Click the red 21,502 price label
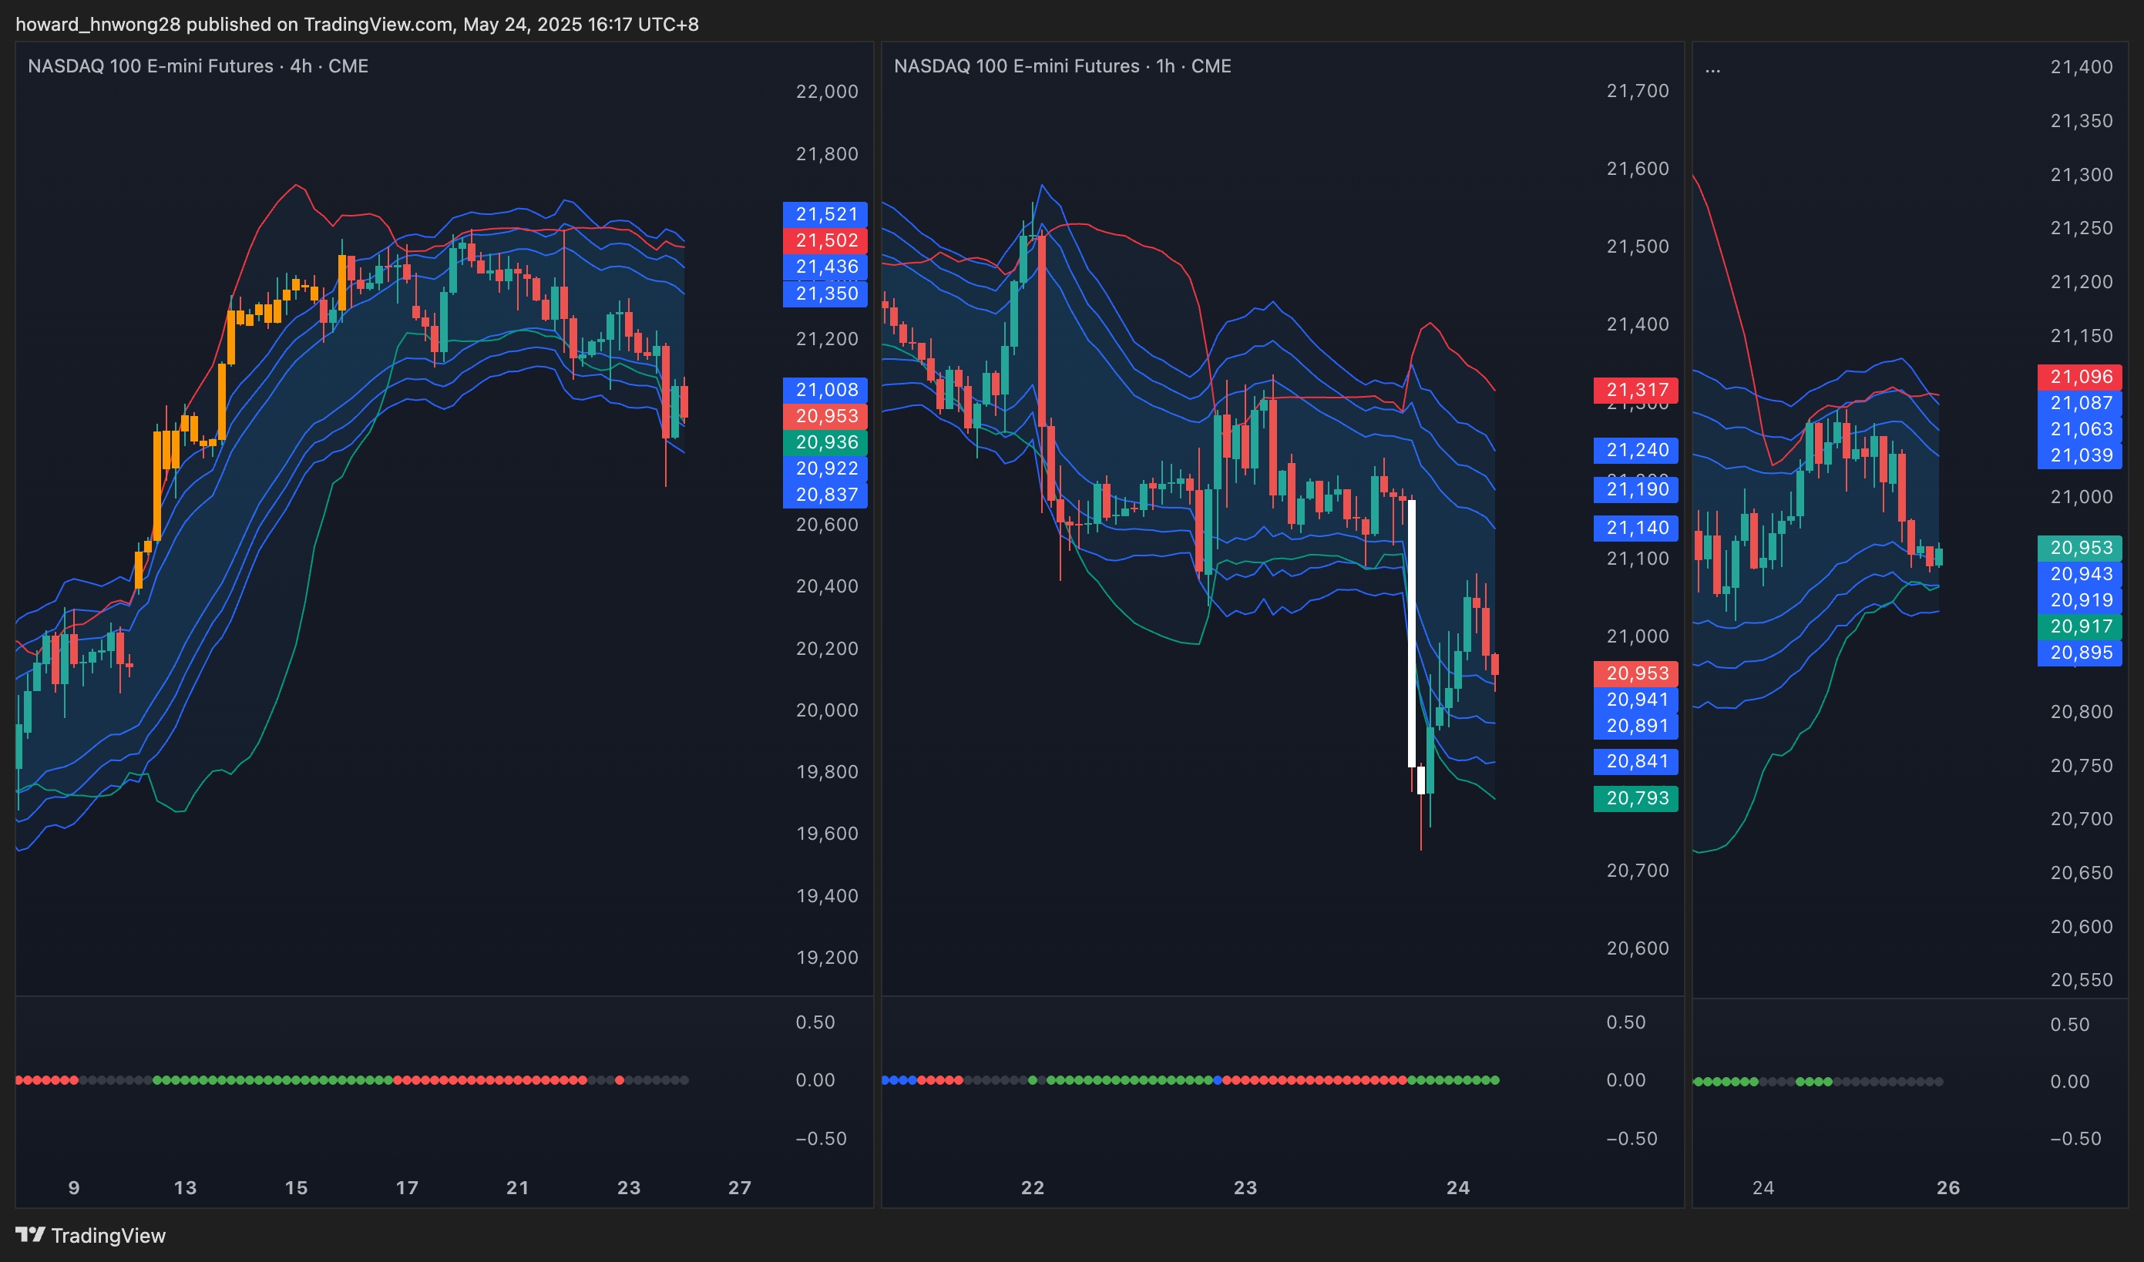 coord(825,240)
